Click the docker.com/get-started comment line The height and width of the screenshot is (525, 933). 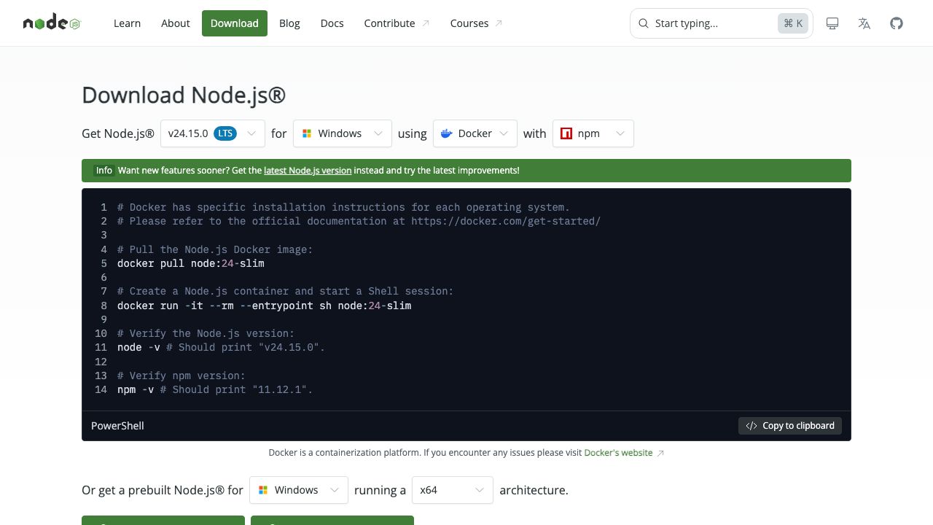tap(359, 221)
